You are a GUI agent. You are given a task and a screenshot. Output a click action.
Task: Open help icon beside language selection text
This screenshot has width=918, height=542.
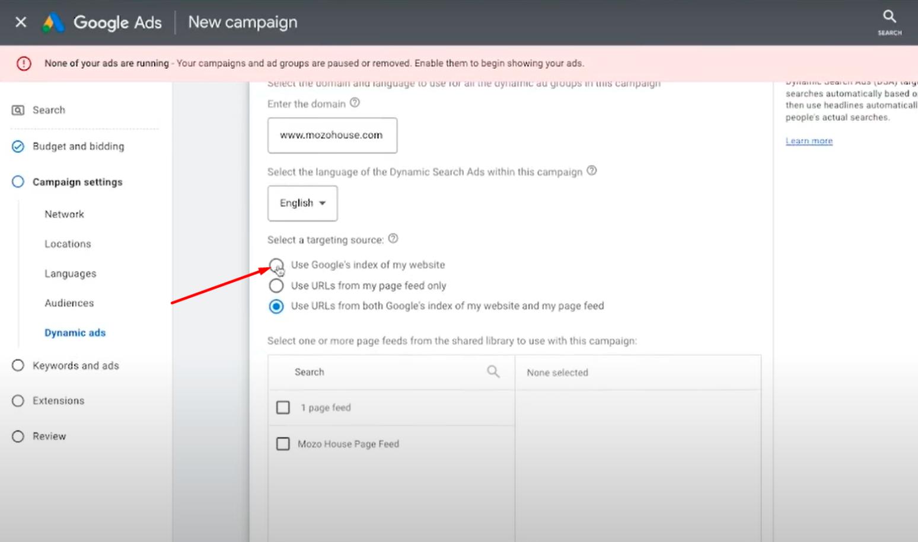tap(592, 171)
